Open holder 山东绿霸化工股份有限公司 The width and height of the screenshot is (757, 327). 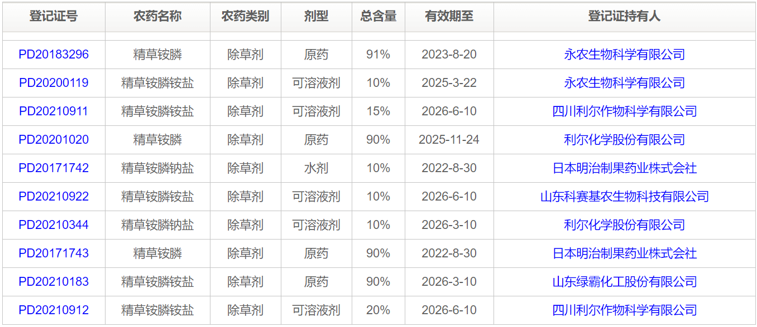(625, 282)
